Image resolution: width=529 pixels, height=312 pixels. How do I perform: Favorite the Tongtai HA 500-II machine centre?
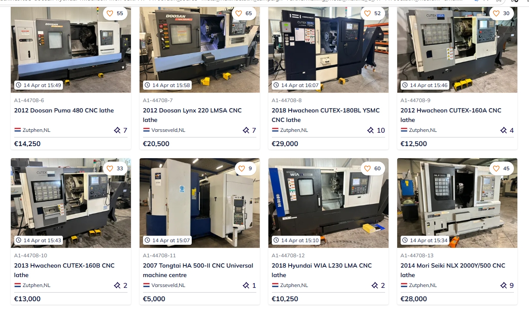[x=242, y=168]
